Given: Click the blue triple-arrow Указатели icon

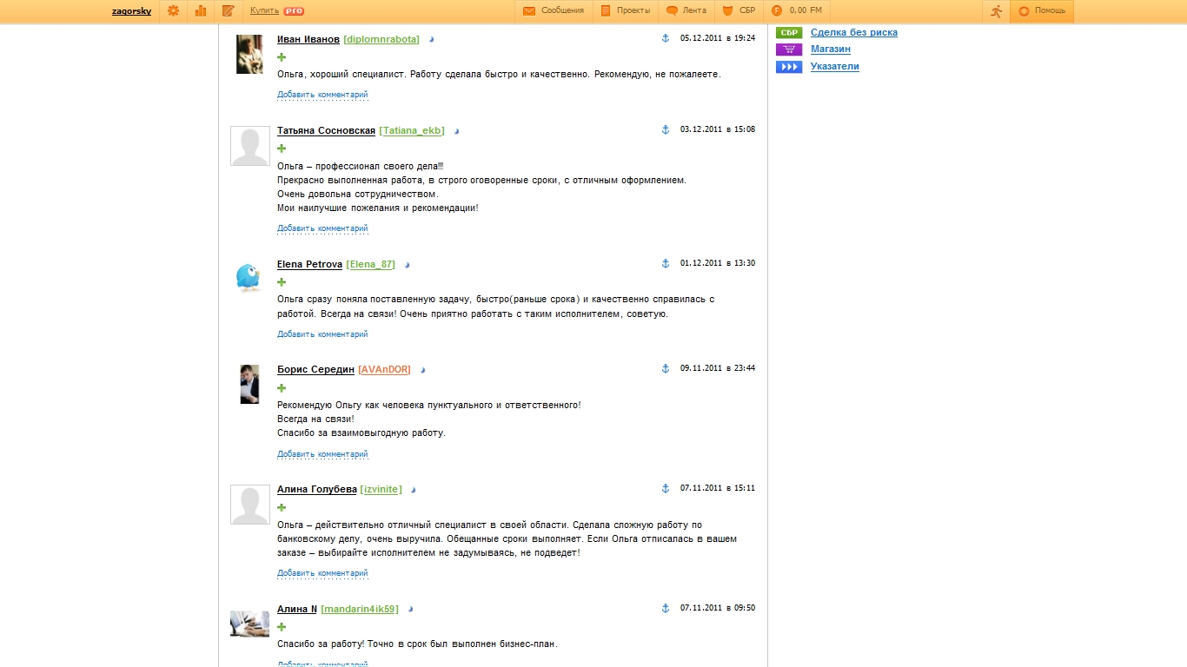Looking at the screenshot, I should coord(789,67).
